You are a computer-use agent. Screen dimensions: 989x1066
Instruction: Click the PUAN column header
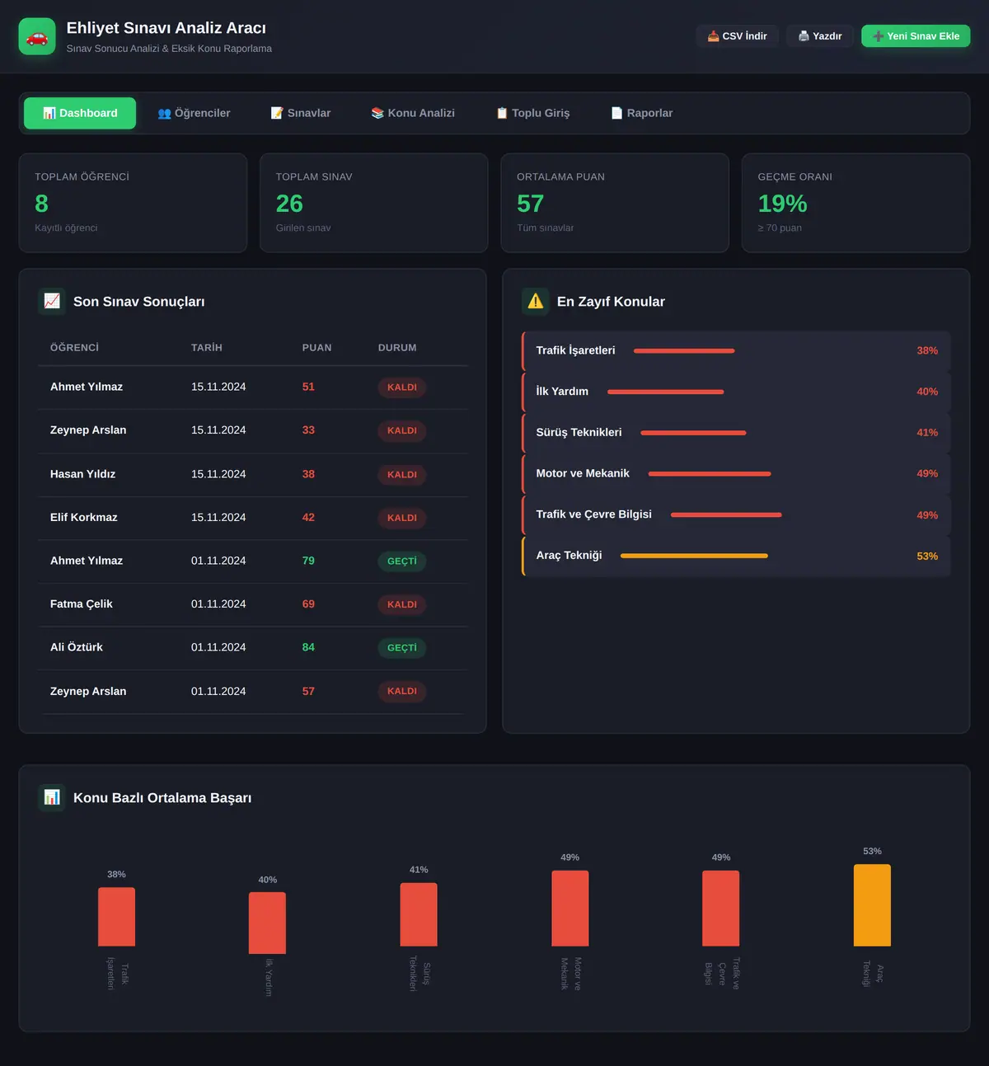[x=317, y=348]
